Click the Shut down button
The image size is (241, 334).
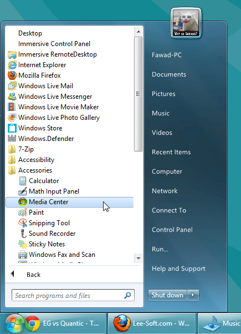point(167,295)
